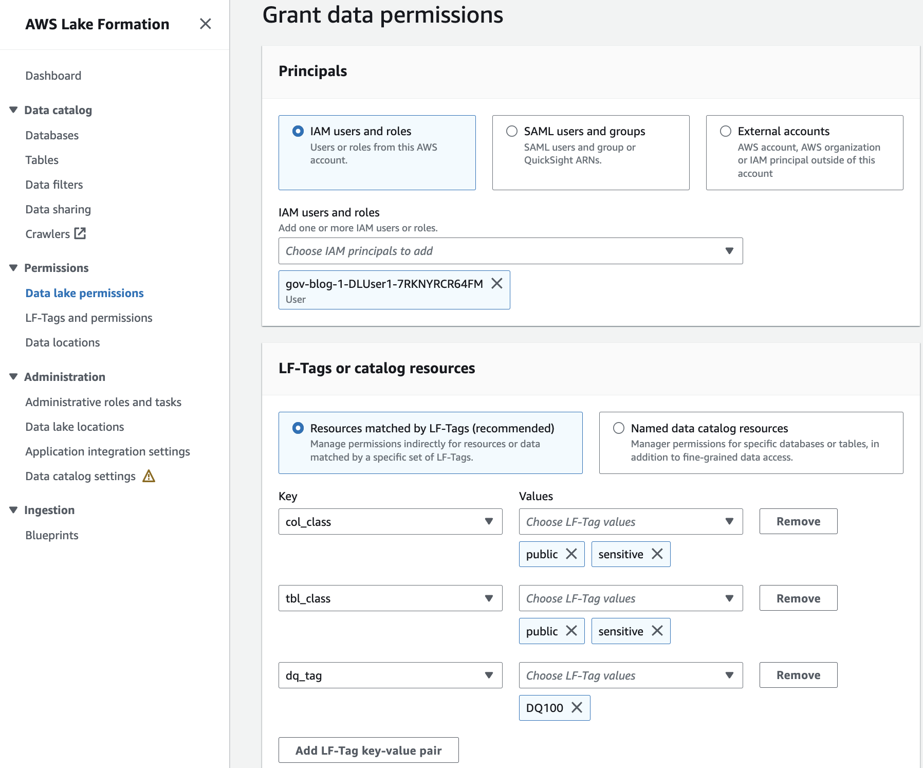Go to Databases in the sidebar
Viewport: 923px width, 768px height.
click(x=52, y=135)
